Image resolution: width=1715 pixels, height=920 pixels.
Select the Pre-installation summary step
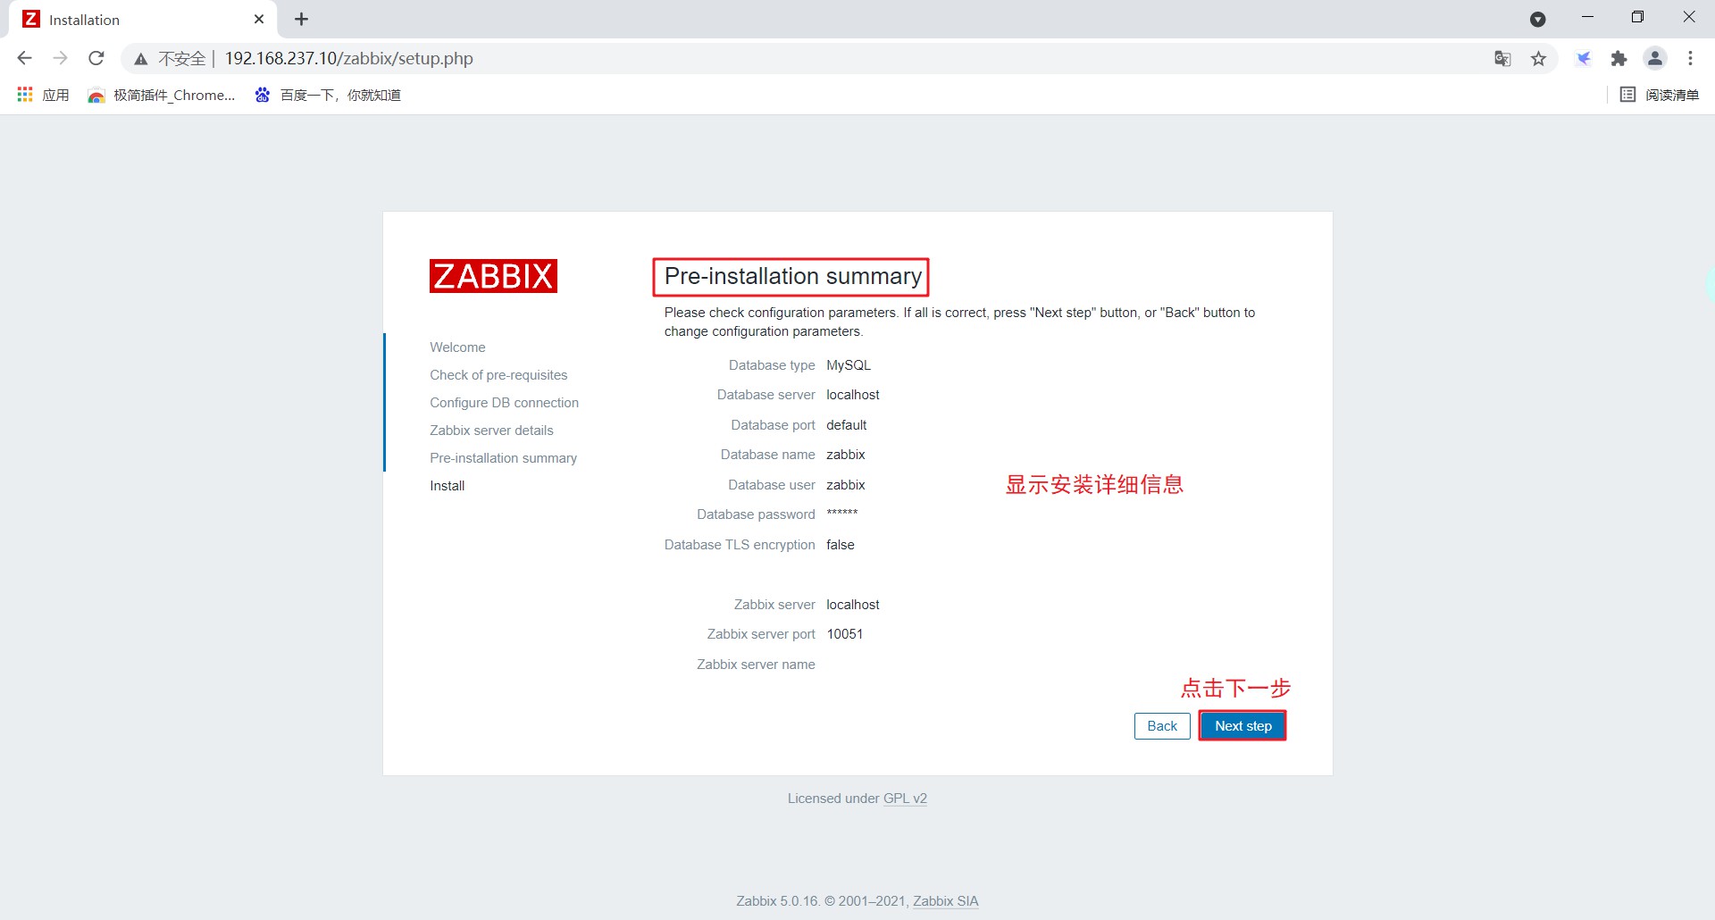point(503,458)
